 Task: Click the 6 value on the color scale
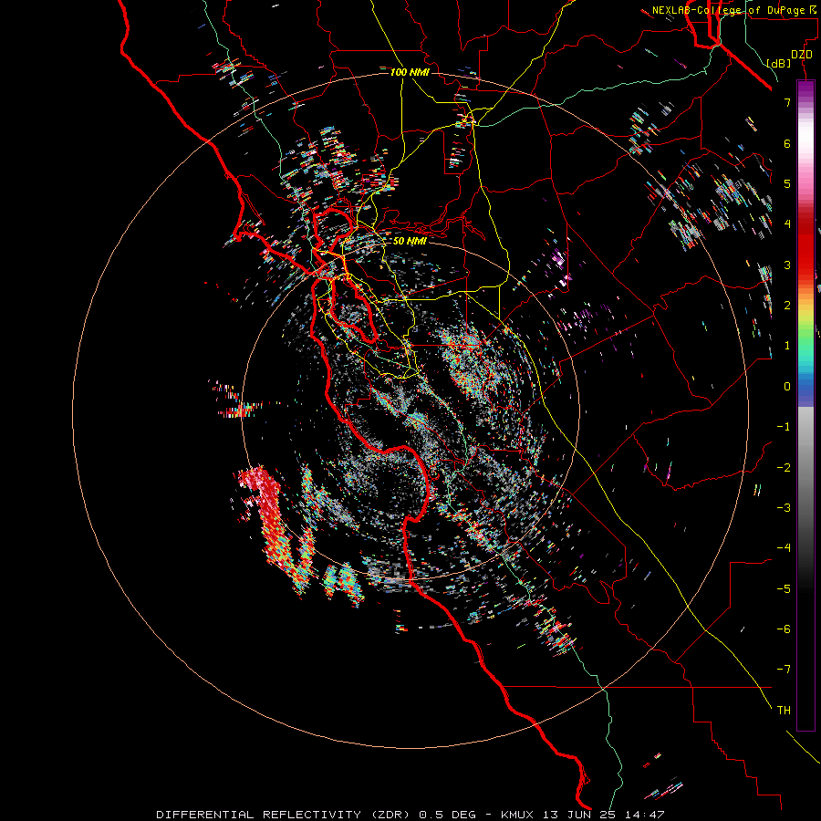click(x=787, y=143)
